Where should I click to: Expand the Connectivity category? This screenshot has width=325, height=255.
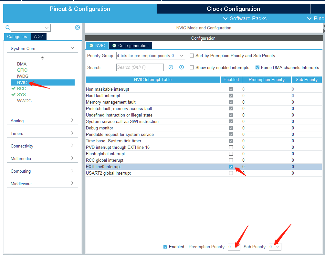[x=43, y=146]
